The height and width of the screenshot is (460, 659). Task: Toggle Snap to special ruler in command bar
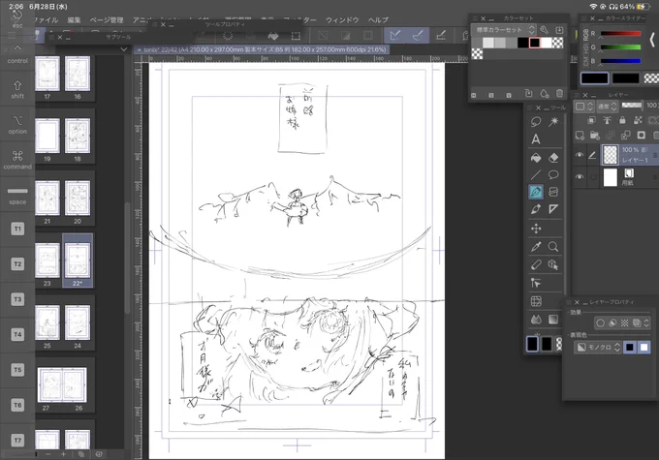tap(418, 36)
